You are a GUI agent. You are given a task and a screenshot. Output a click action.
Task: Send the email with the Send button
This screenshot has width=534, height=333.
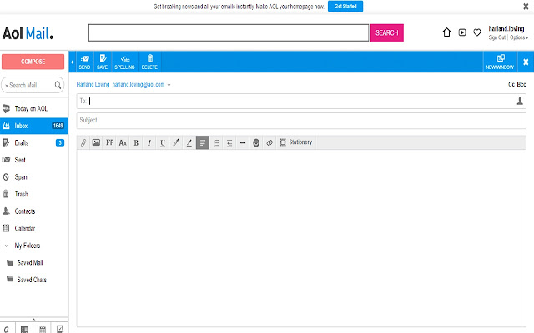(85, 62)
